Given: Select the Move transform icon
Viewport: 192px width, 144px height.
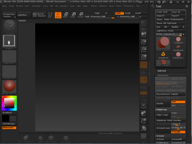Looking at the screenshot, I should tap(65, 15).
